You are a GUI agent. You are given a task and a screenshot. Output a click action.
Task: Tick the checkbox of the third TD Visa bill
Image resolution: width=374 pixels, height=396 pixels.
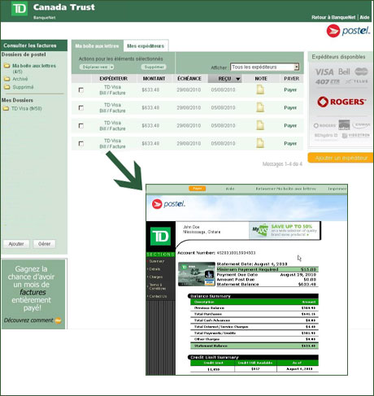pyautogui.click(x=80, y=125)
